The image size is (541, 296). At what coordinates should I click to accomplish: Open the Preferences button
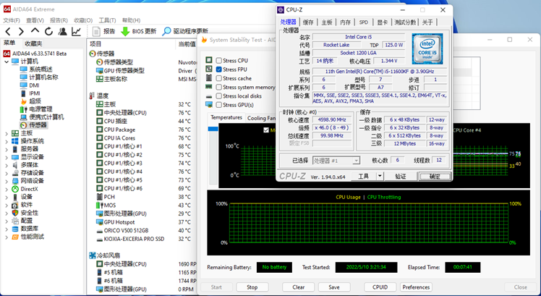416,287
